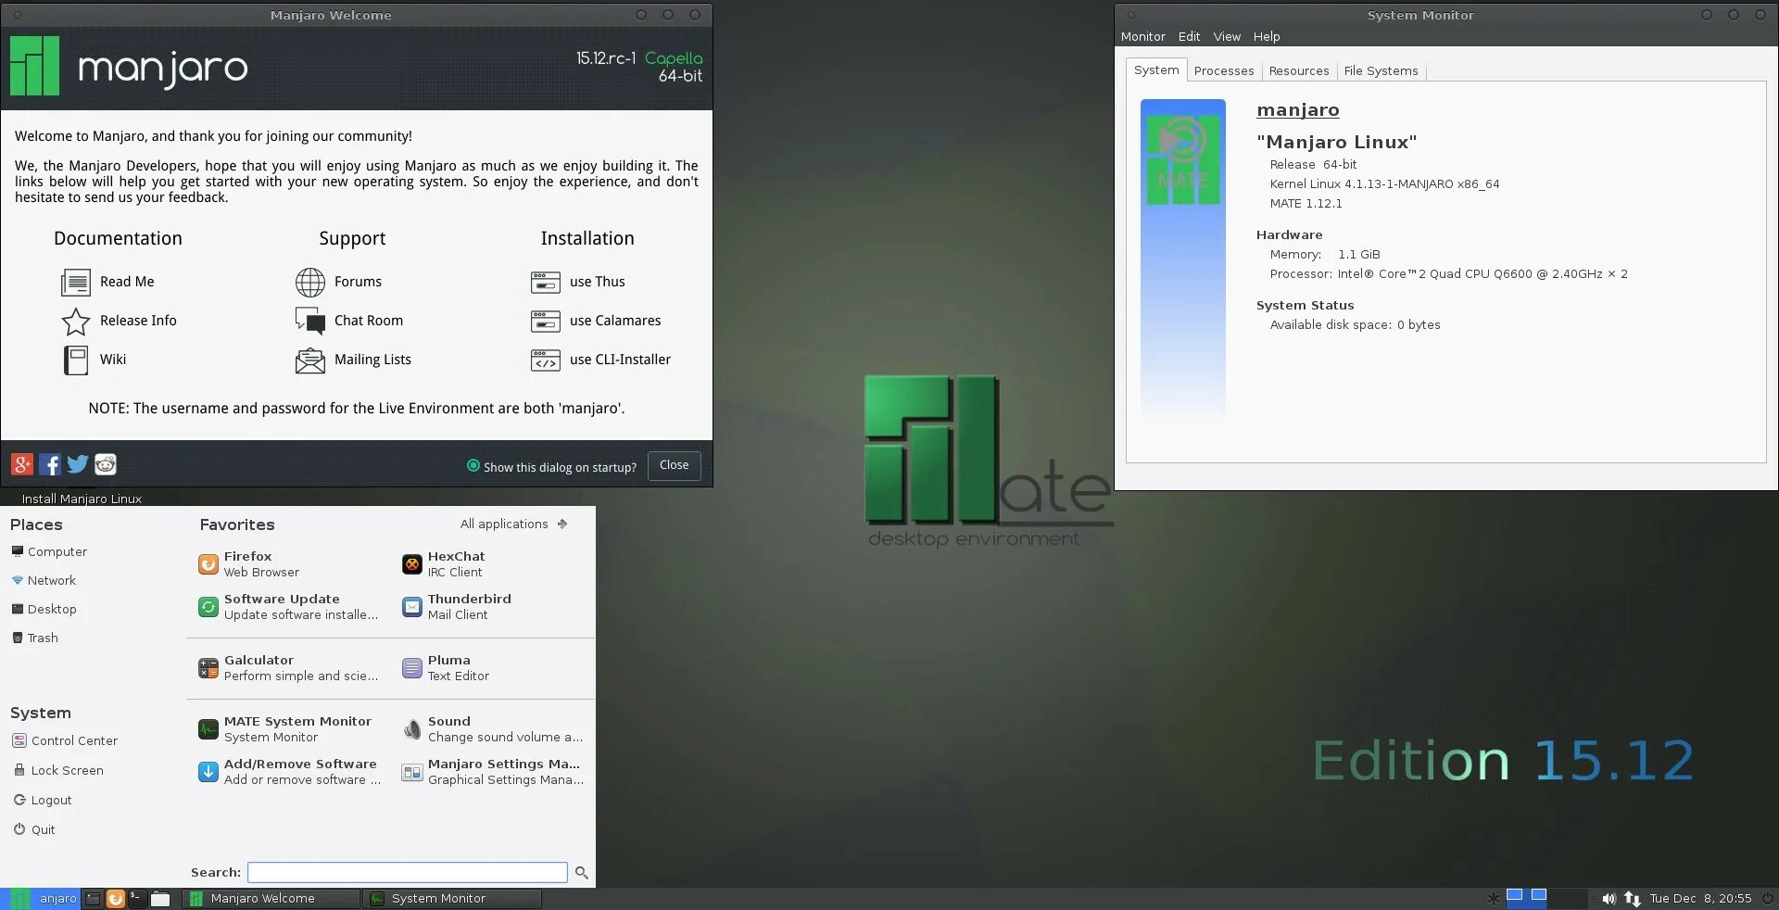This screenshot has height=910, width=1779.
Task: Open the terminal launcher in the panel
Action: (137, 899)
